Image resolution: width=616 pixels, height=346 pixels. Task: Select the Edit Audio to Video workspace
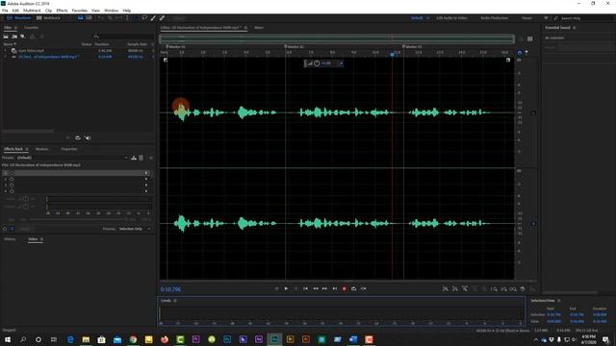click(451, 18)
